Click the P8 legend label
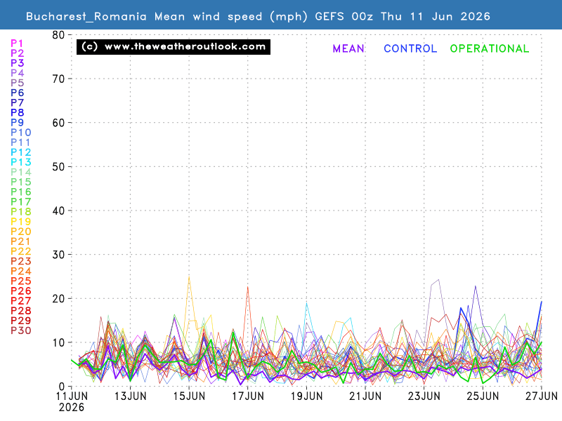The width and height of the screenshot is (562, 421). 17,113
